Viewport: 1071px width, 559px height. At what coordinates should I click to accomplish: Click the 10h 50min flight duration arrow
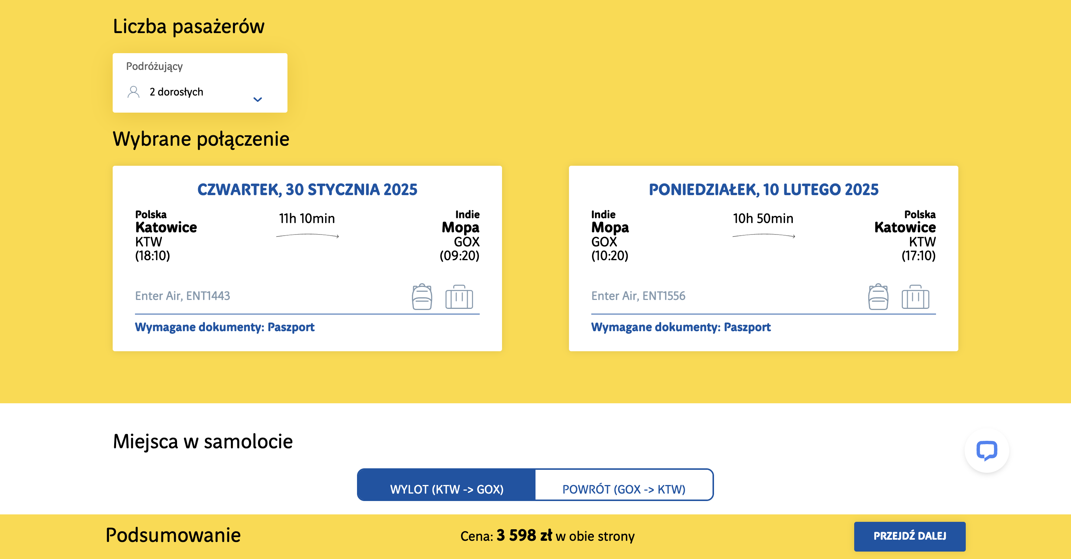coord(764,236)
